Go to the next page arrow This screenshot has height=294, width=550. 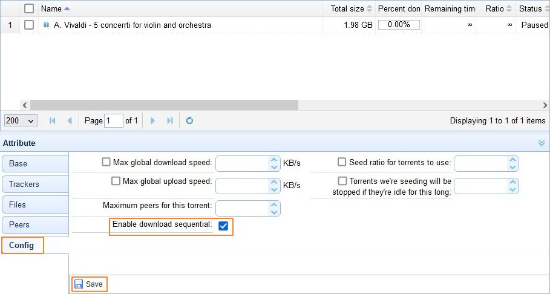click(x=152, y=121)
